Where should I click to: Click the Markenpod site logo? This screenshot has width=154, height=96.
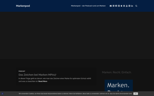click(x=23, y=6)
